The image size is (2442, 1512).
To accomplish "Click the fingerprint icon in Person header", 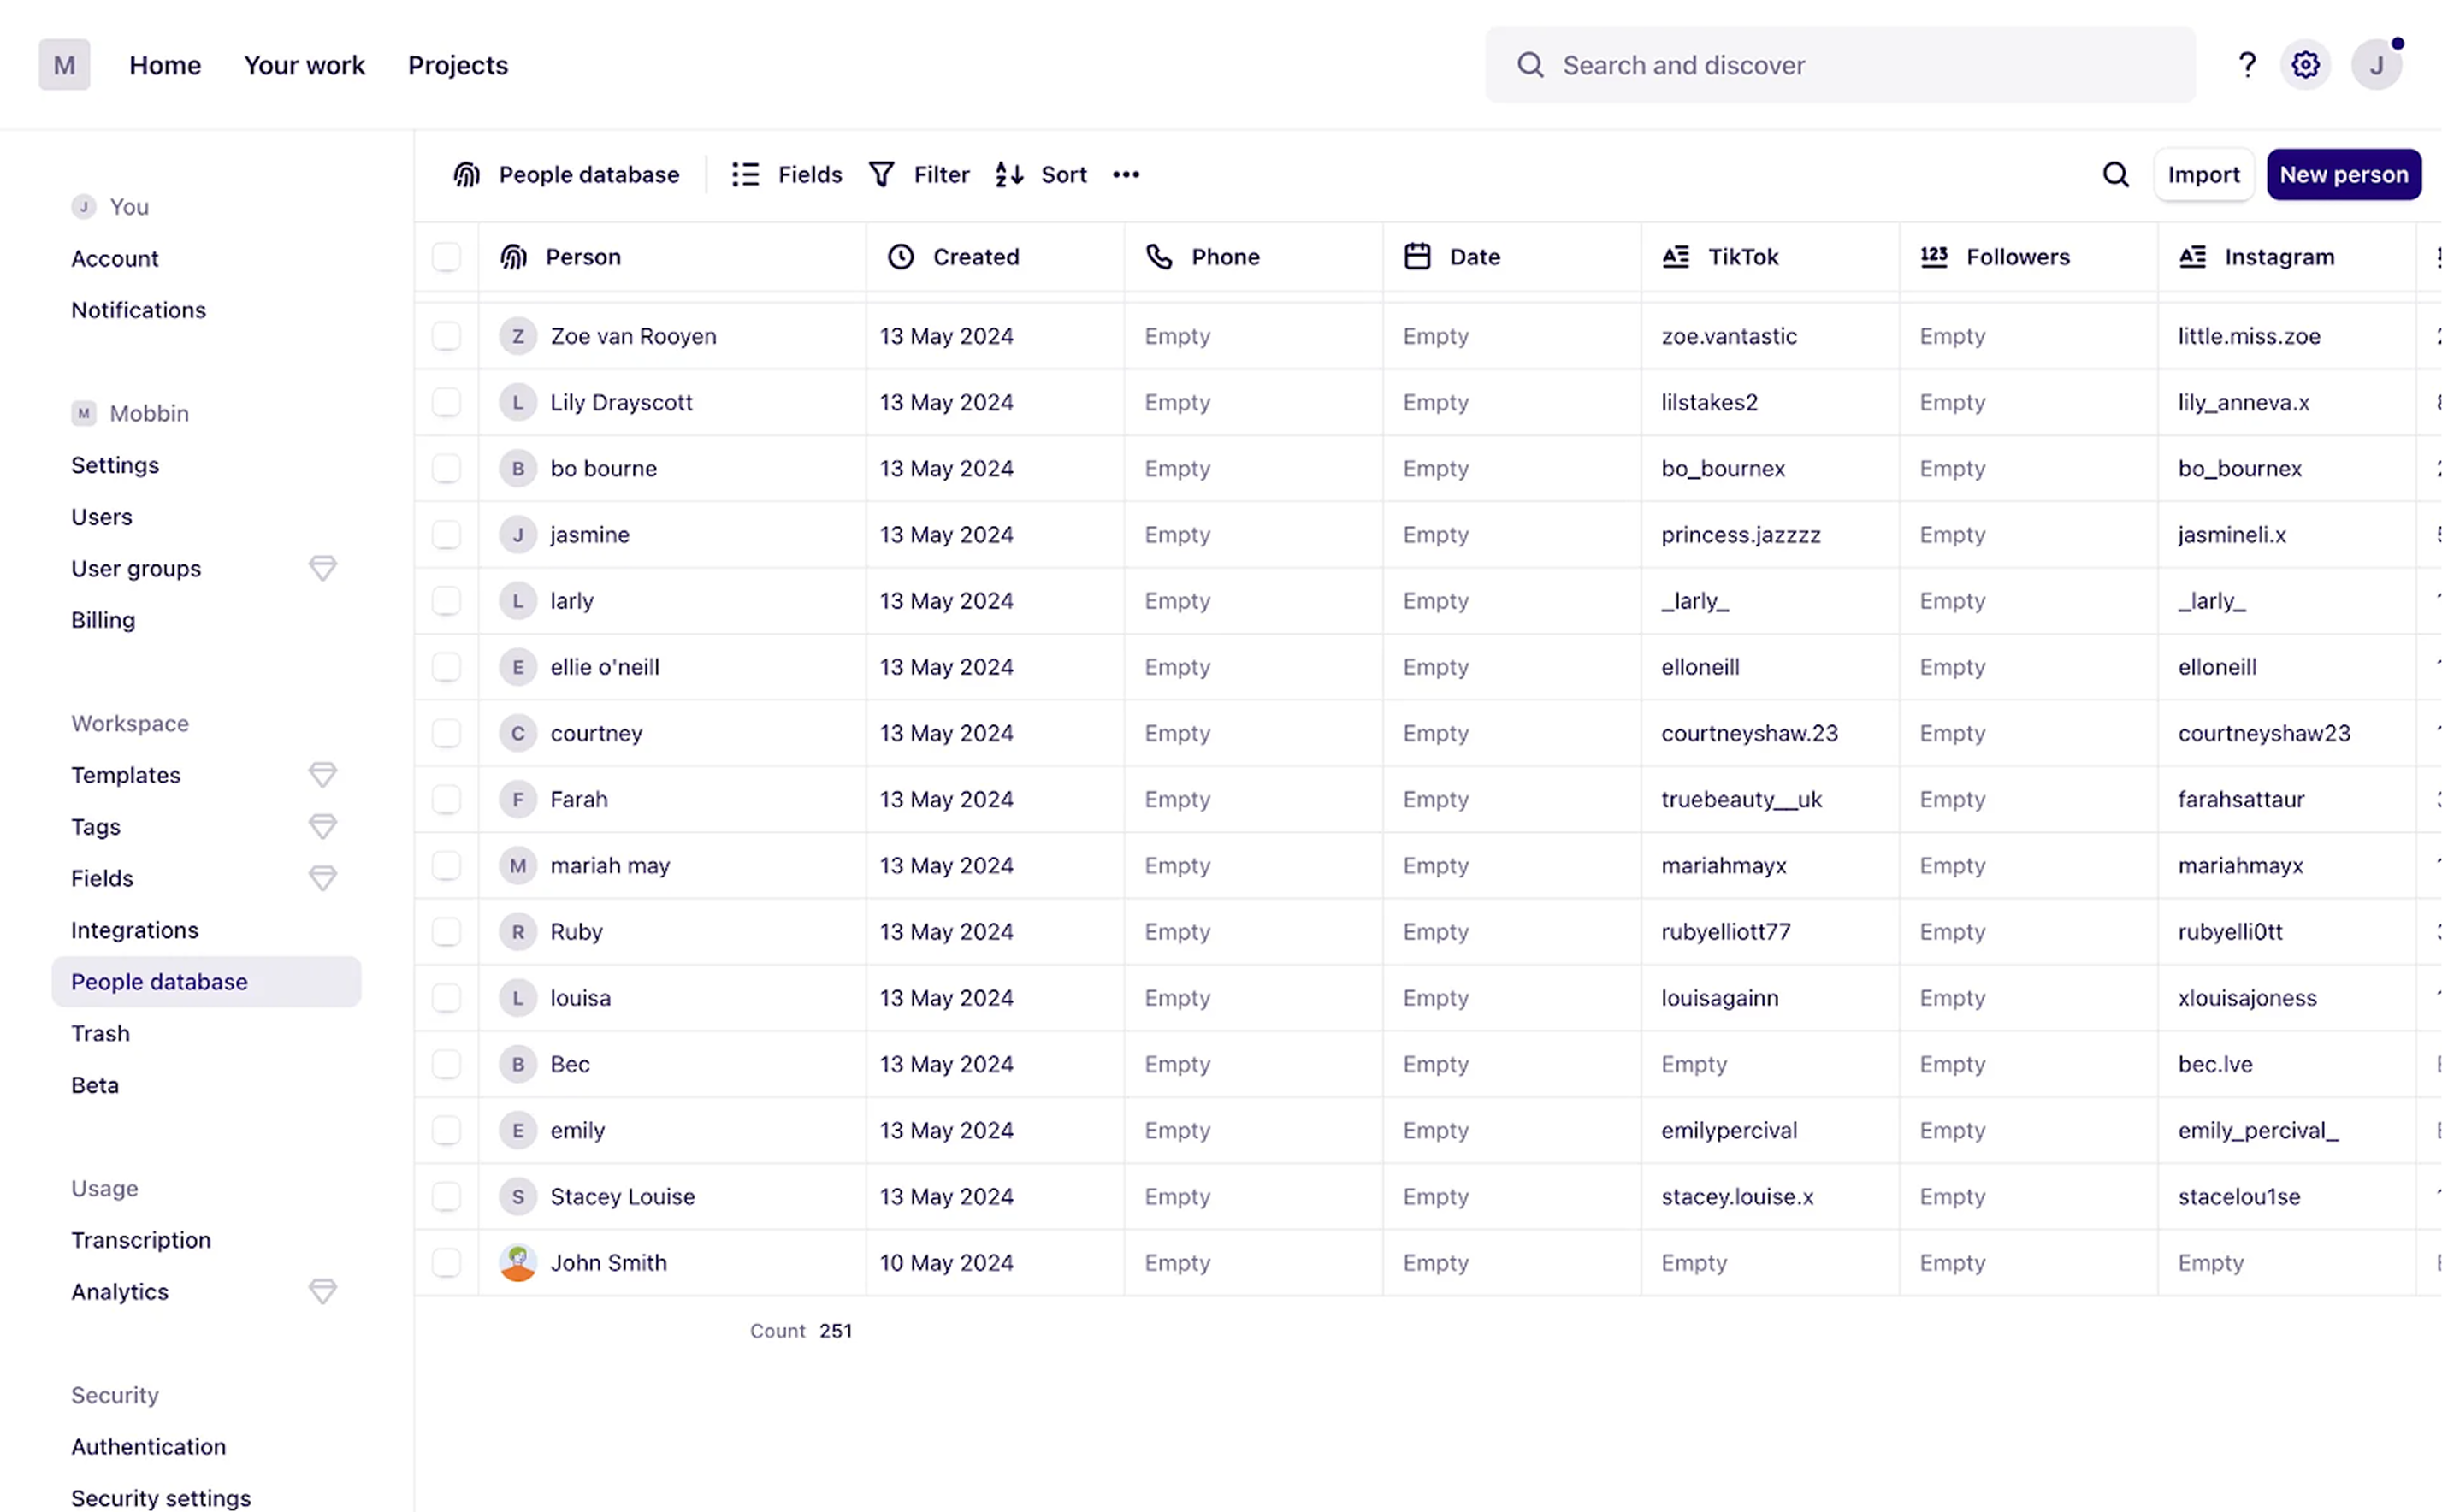I will click(514, 257).
